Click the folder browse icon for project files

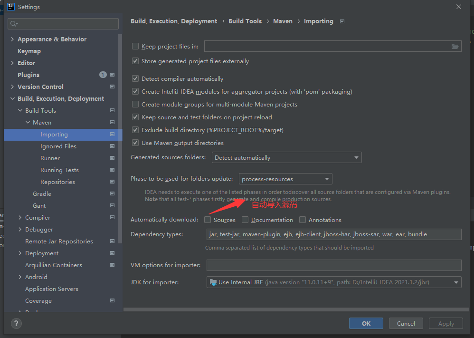[x=455, y=46]
